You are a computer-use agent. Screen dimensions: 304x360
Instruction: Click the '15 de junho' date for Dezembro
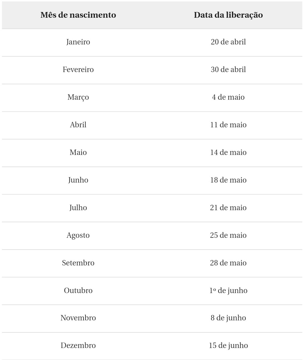click(x=228, y=345)
